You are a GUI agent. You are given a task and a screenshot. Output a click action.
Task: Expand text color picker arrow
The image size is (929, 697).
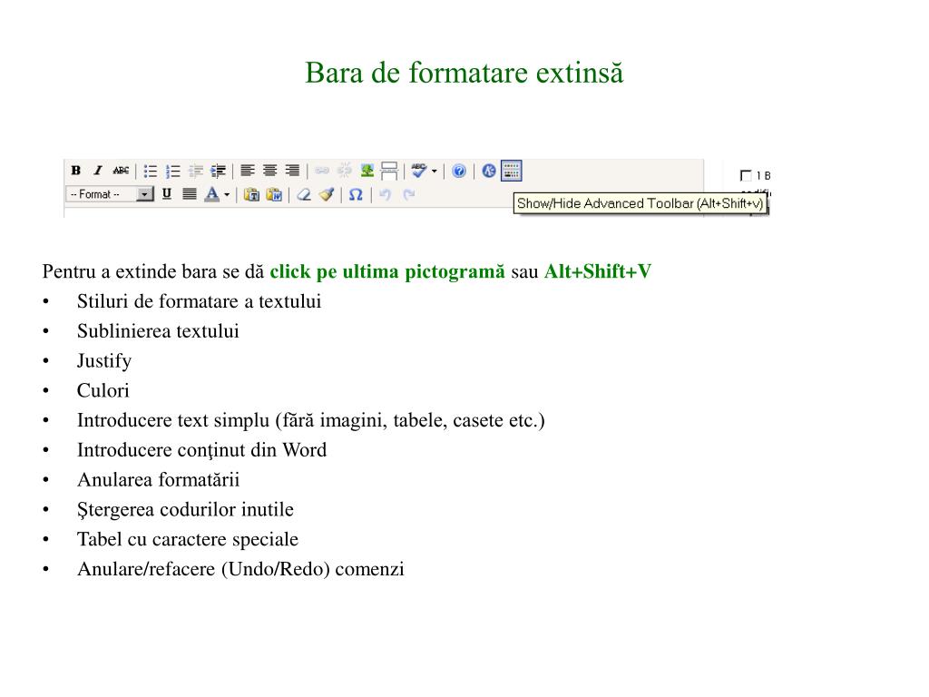click(227, 194)
